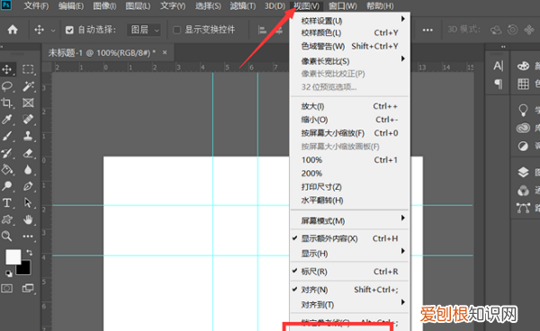Open the Paths panel icon
The height and width of the screenshot is (331, 540).
click(523, 208)
